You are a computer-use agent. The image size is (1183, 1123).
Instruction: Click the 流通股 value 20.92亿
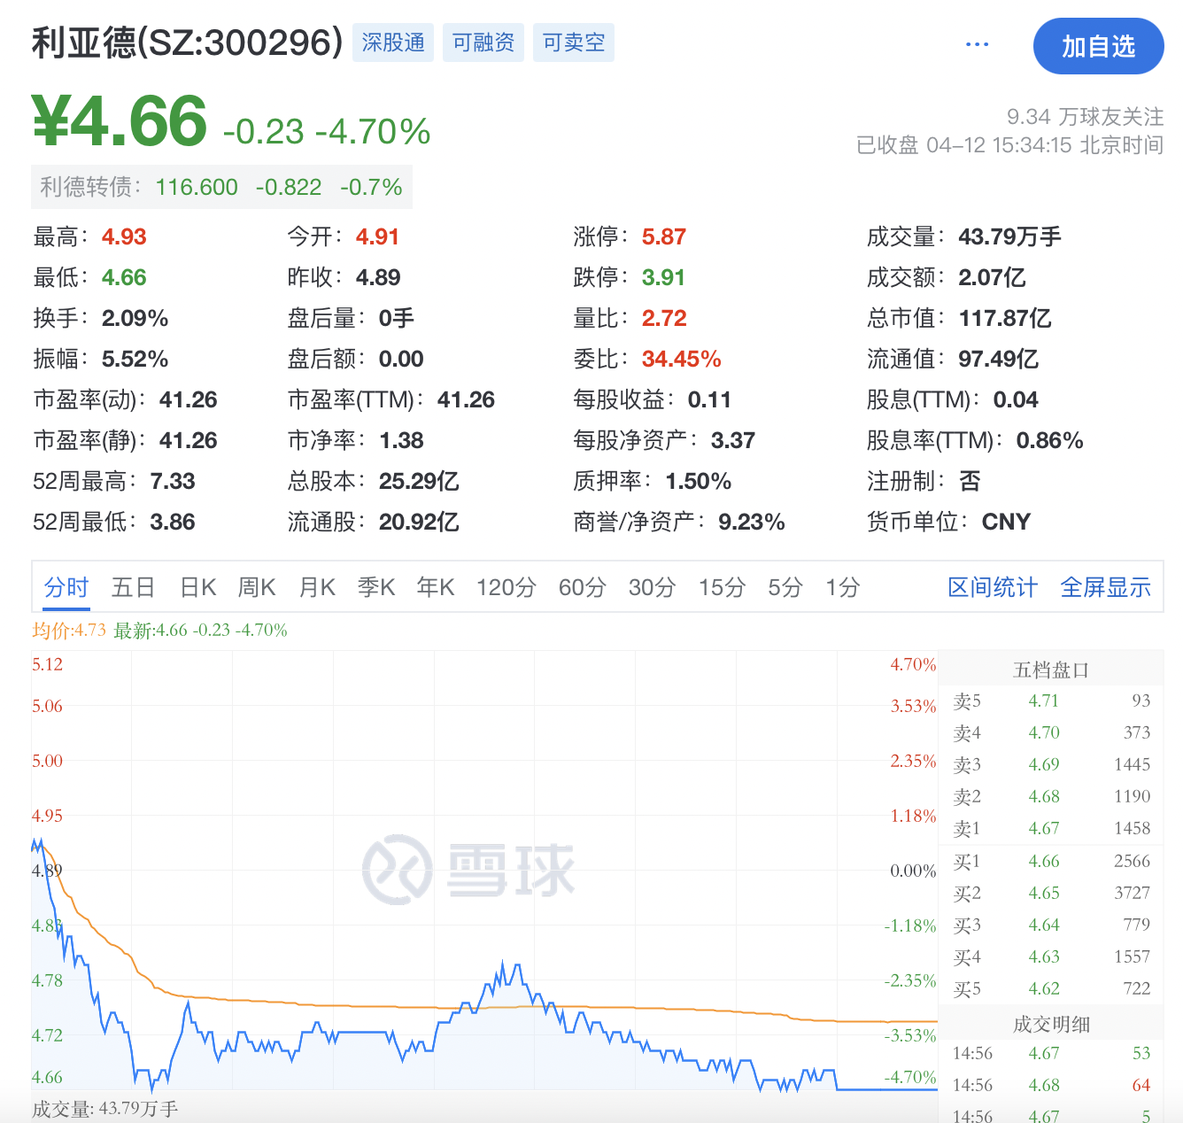[x=419, y=522]
